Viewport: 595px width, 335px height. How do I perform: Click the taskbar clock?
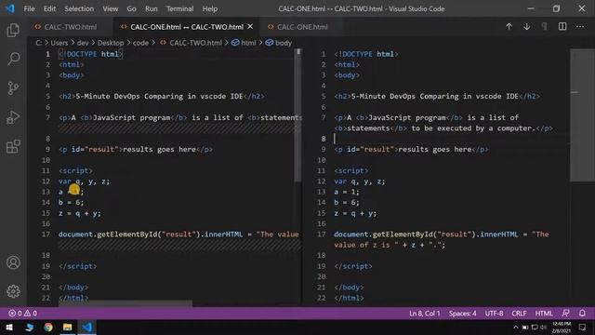point(562,328)
